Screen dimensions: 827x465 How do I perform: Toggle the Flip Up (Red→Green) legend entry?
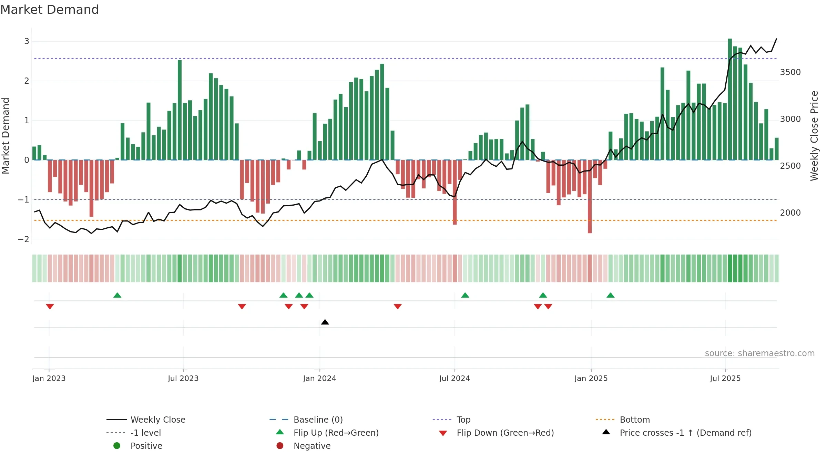coord(327,433)
